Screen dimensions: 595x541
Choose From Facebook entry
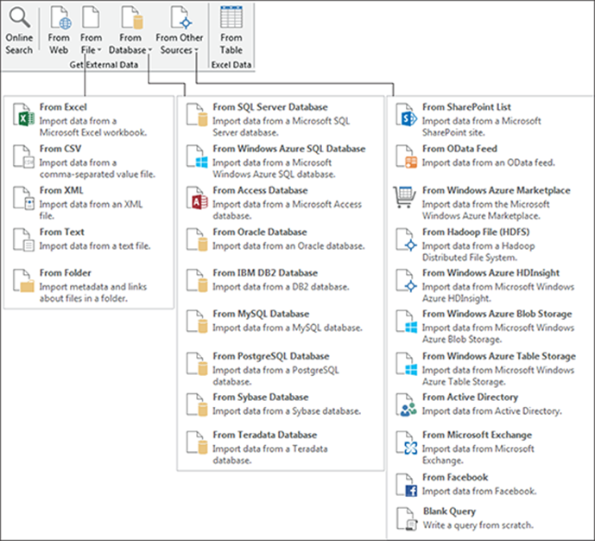point(490,485)
